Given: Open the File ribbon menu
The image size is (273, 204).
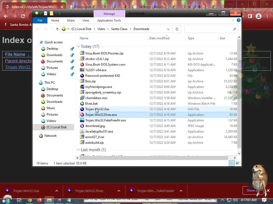Looking at the screenshot, I should (40, 20).
